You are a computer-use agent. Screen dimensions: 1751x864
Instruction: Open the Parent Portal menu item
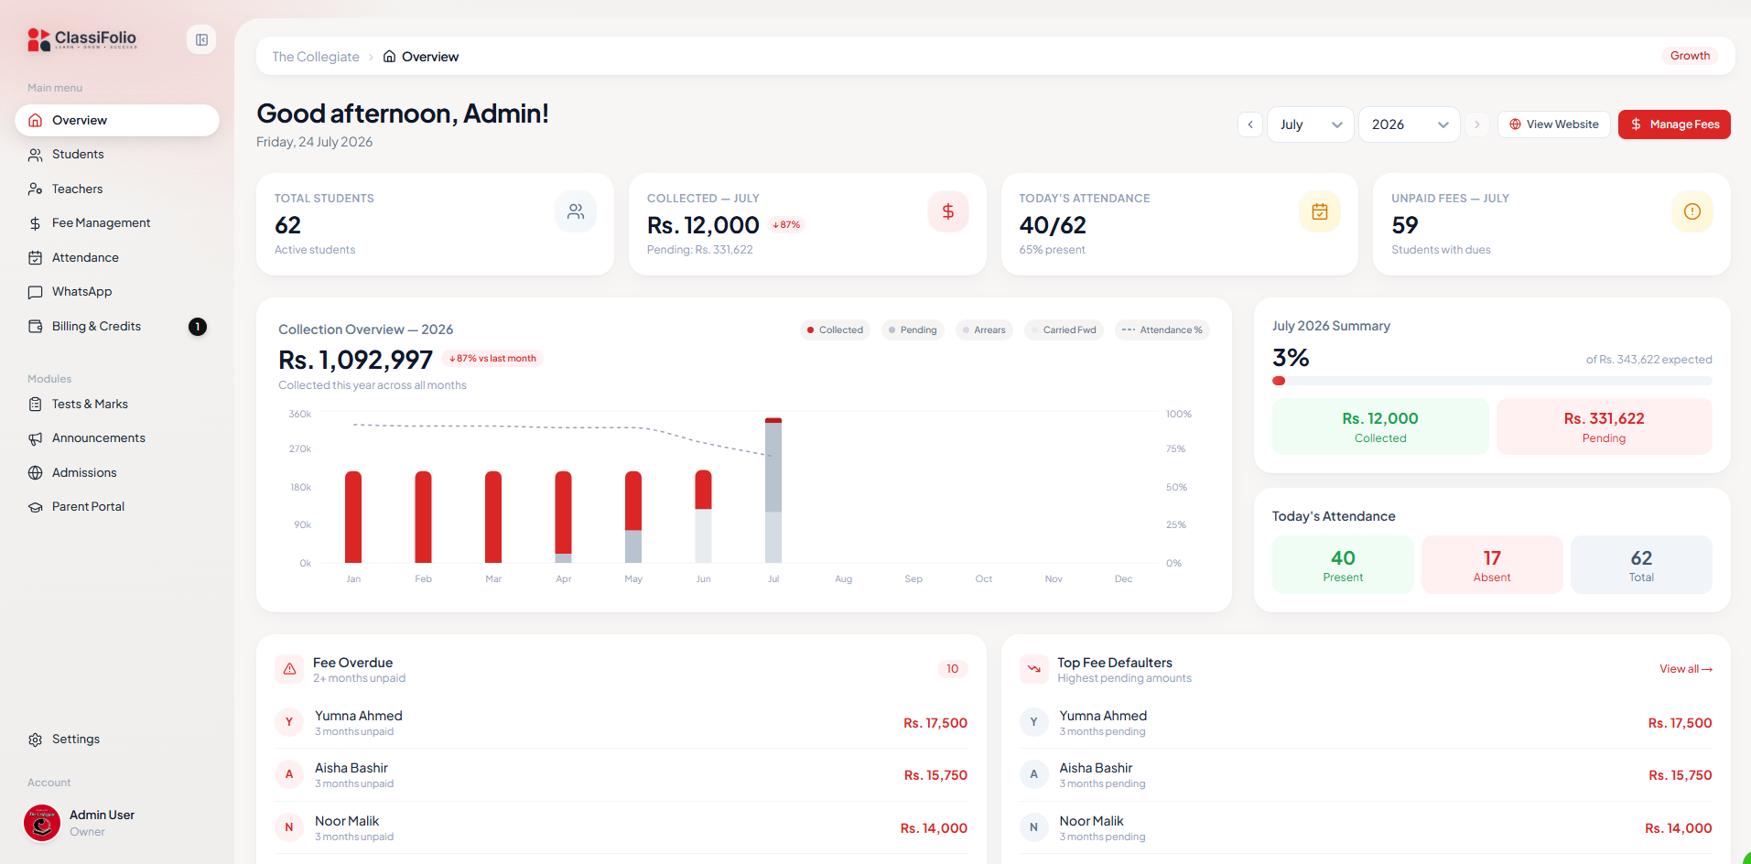click(117, 507)
